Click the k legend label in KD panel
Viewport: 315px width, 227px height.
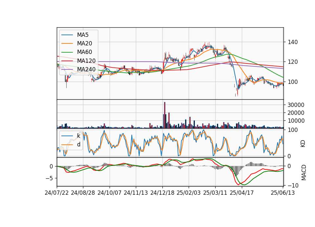click(78, 136)
